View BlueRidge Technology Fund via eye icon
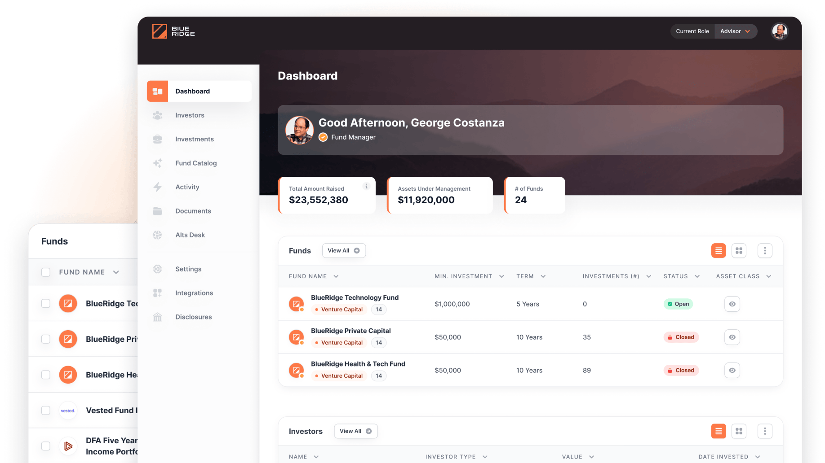 tap(732, 304)
